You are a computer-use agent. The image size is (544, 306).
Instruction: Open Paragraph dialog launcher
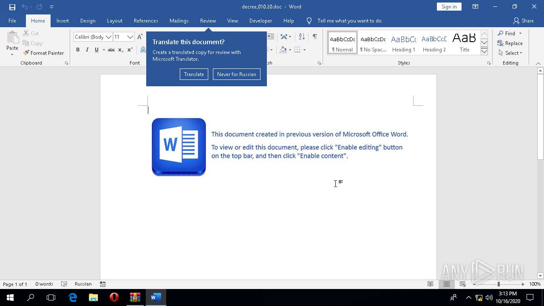click(x=319, y=63)
